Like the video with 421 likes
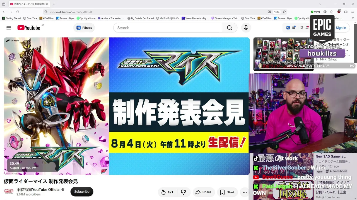Image resolution: width=357 pixels, height=200 pixels. click(167, 192)
